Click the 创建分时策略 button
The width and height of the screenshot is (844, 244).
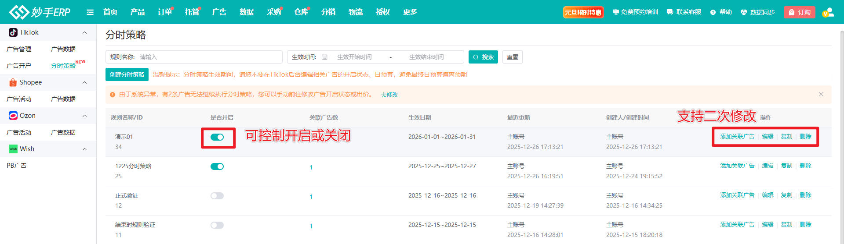click(x=127, y=74)
